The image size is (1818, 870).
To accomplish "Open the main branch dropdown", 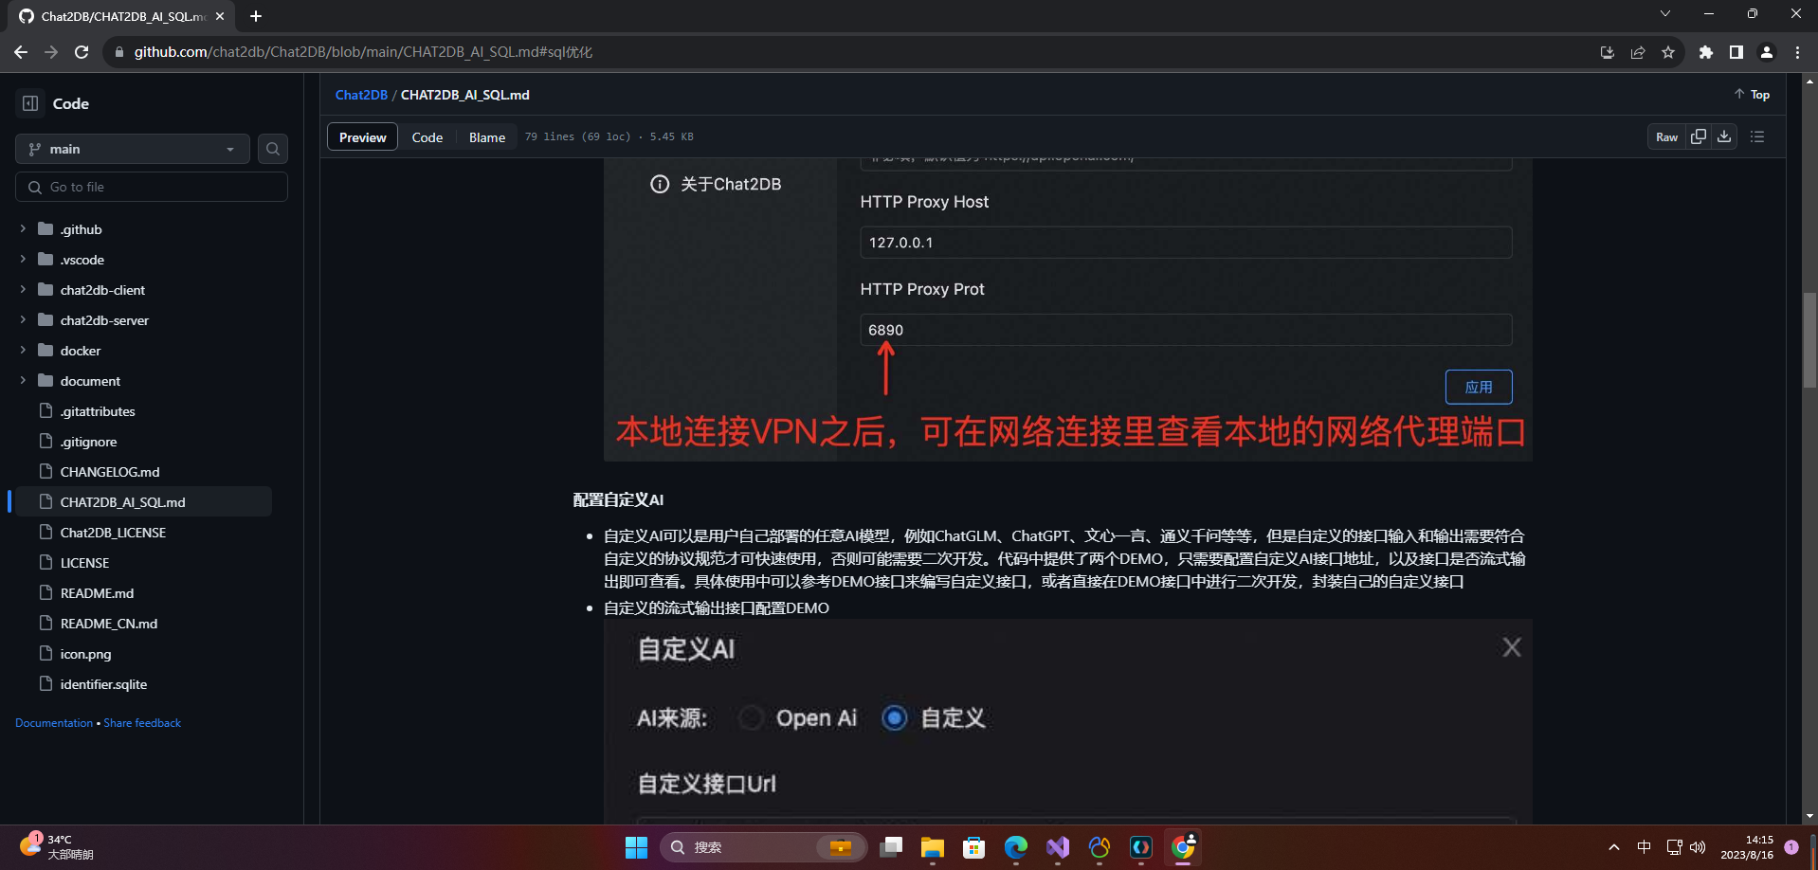I will point(133,149).
